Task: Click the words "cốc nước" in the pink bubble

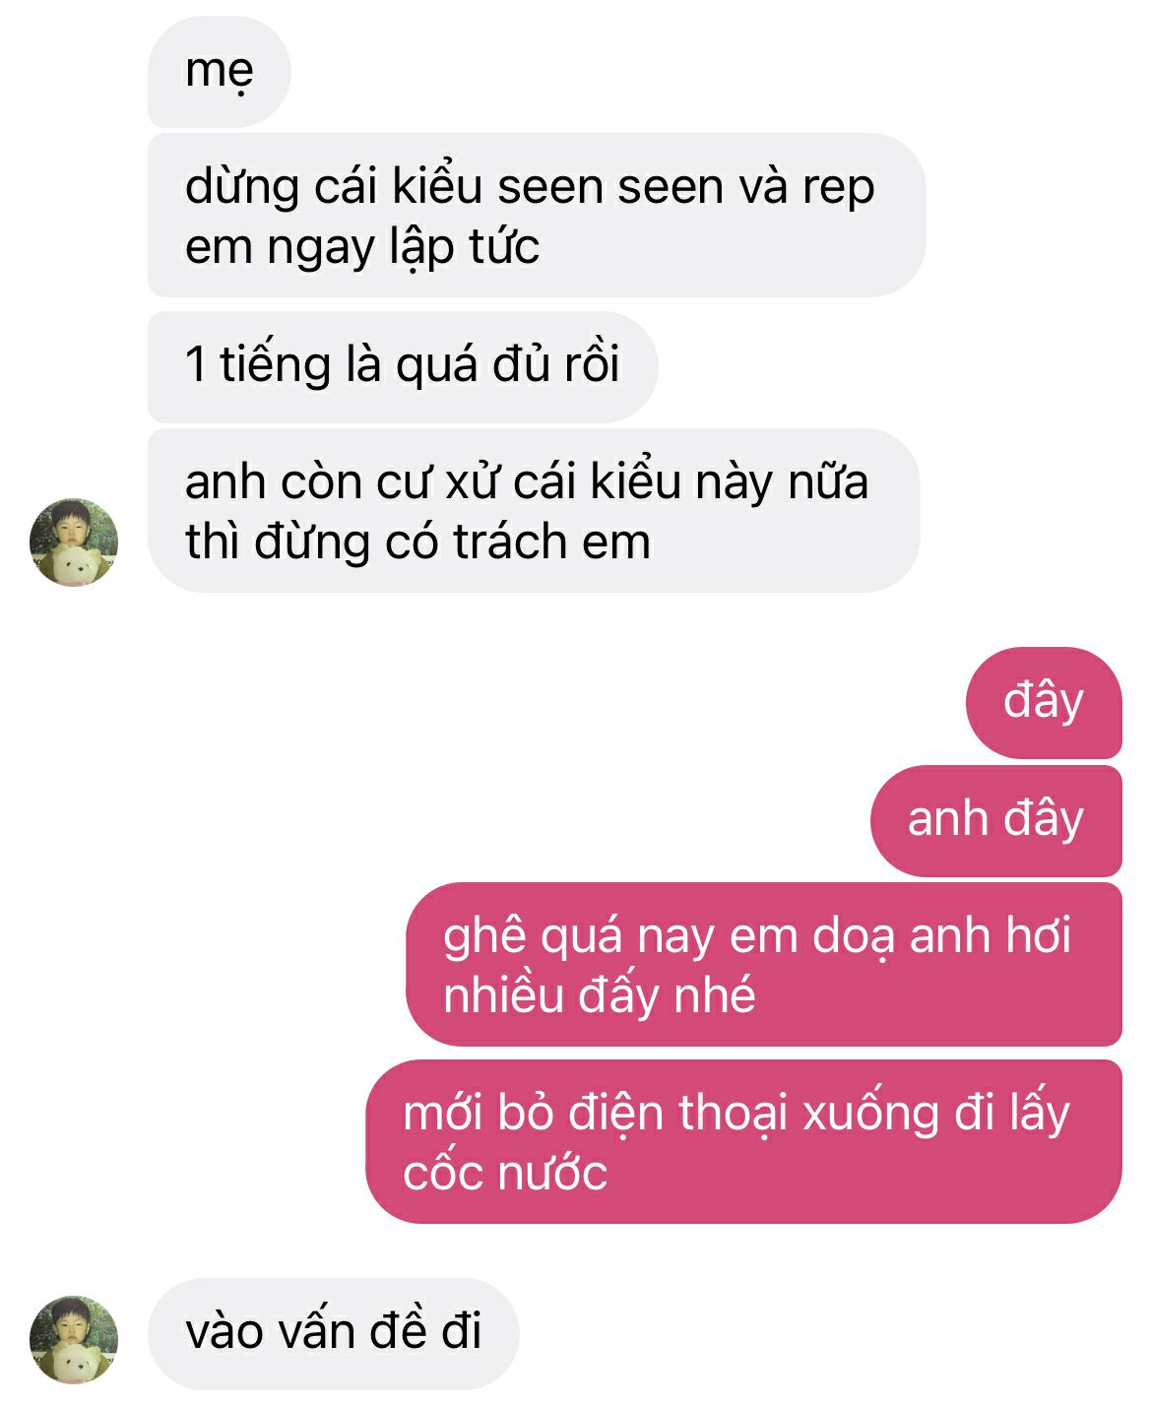Action: (505, 1173)
